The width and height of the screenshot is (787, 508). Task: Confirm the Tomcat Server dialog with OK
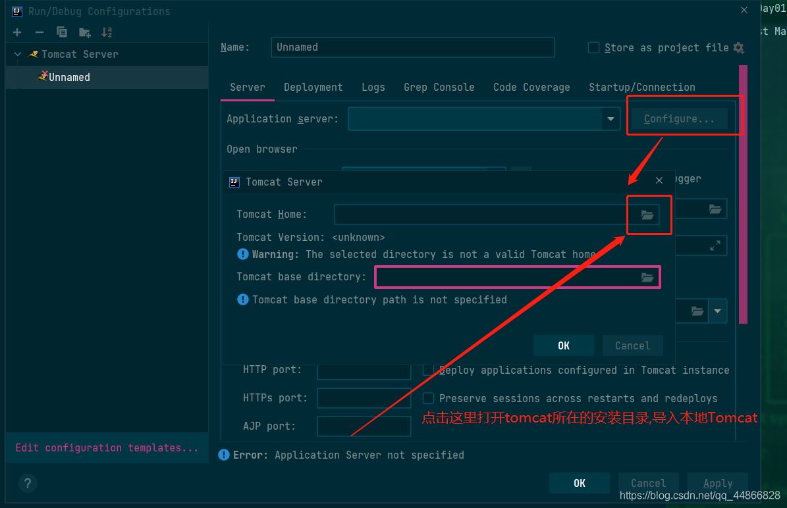point(564,345)
